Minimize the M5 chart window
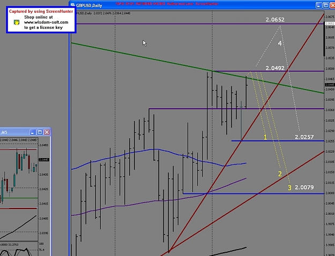Viewport: 335px width, 256px height. coord(33,132)
